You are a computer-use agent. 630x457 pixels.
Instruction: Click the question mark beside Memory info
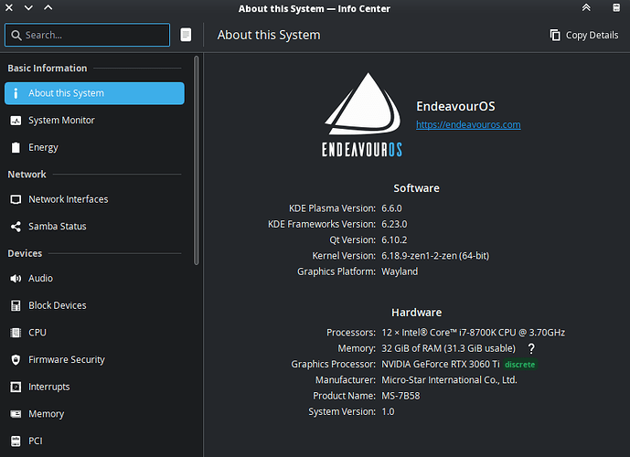(531, 348)
